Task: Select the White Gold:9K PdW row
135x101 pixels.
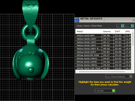Action: tap(103, 55)
